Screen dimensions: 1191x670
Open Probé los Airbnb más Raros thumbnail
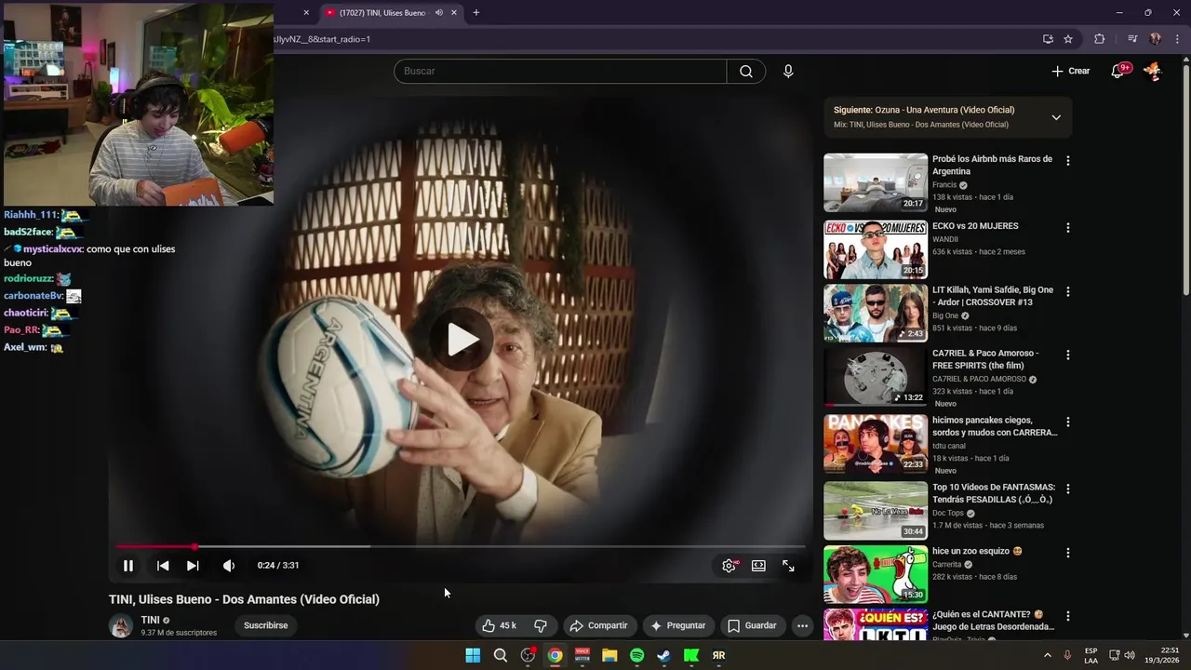876,182
